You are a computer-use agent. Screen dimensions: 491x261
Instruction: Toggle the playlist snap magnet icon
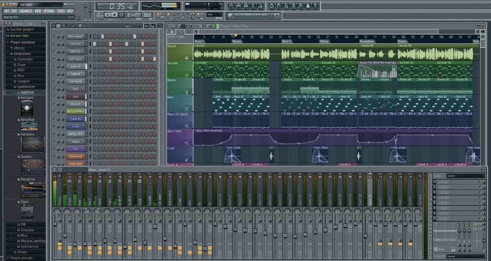[173, 26]
